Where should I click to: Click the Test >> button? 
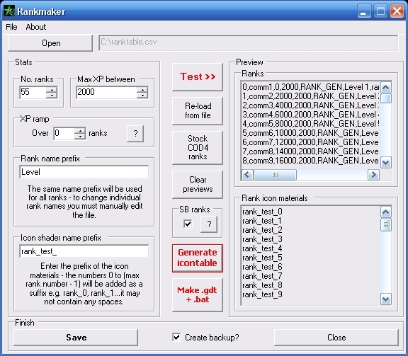(x=198, y=77)
